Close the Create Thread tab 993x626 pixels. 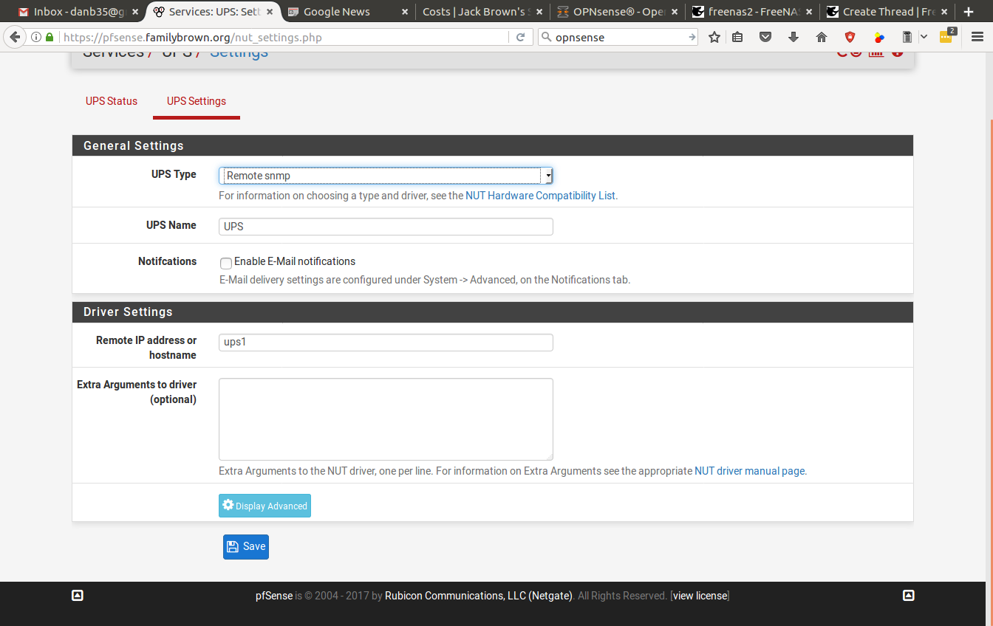944,12
